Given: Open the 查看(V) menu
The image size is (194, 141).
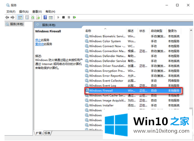Looking at the screenshot, I should pyautogui.click(x=37, y=12).
